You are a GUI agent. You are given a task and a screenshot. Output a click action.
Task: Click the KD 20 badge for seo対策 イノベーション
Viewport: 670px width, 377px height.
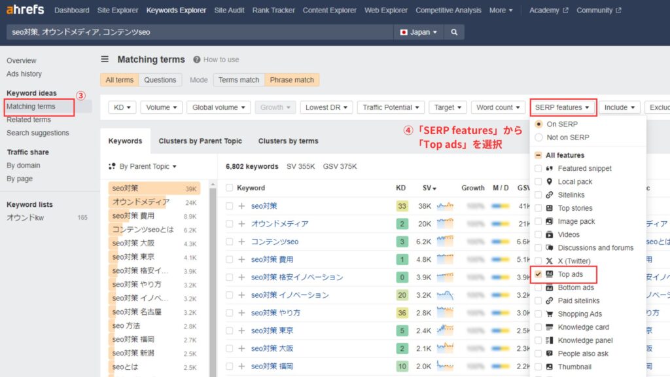point(402,295)
